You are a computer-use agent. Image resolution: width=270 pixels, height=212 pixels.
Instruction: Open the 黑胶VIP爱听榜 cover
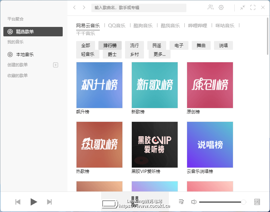point(155,145)
